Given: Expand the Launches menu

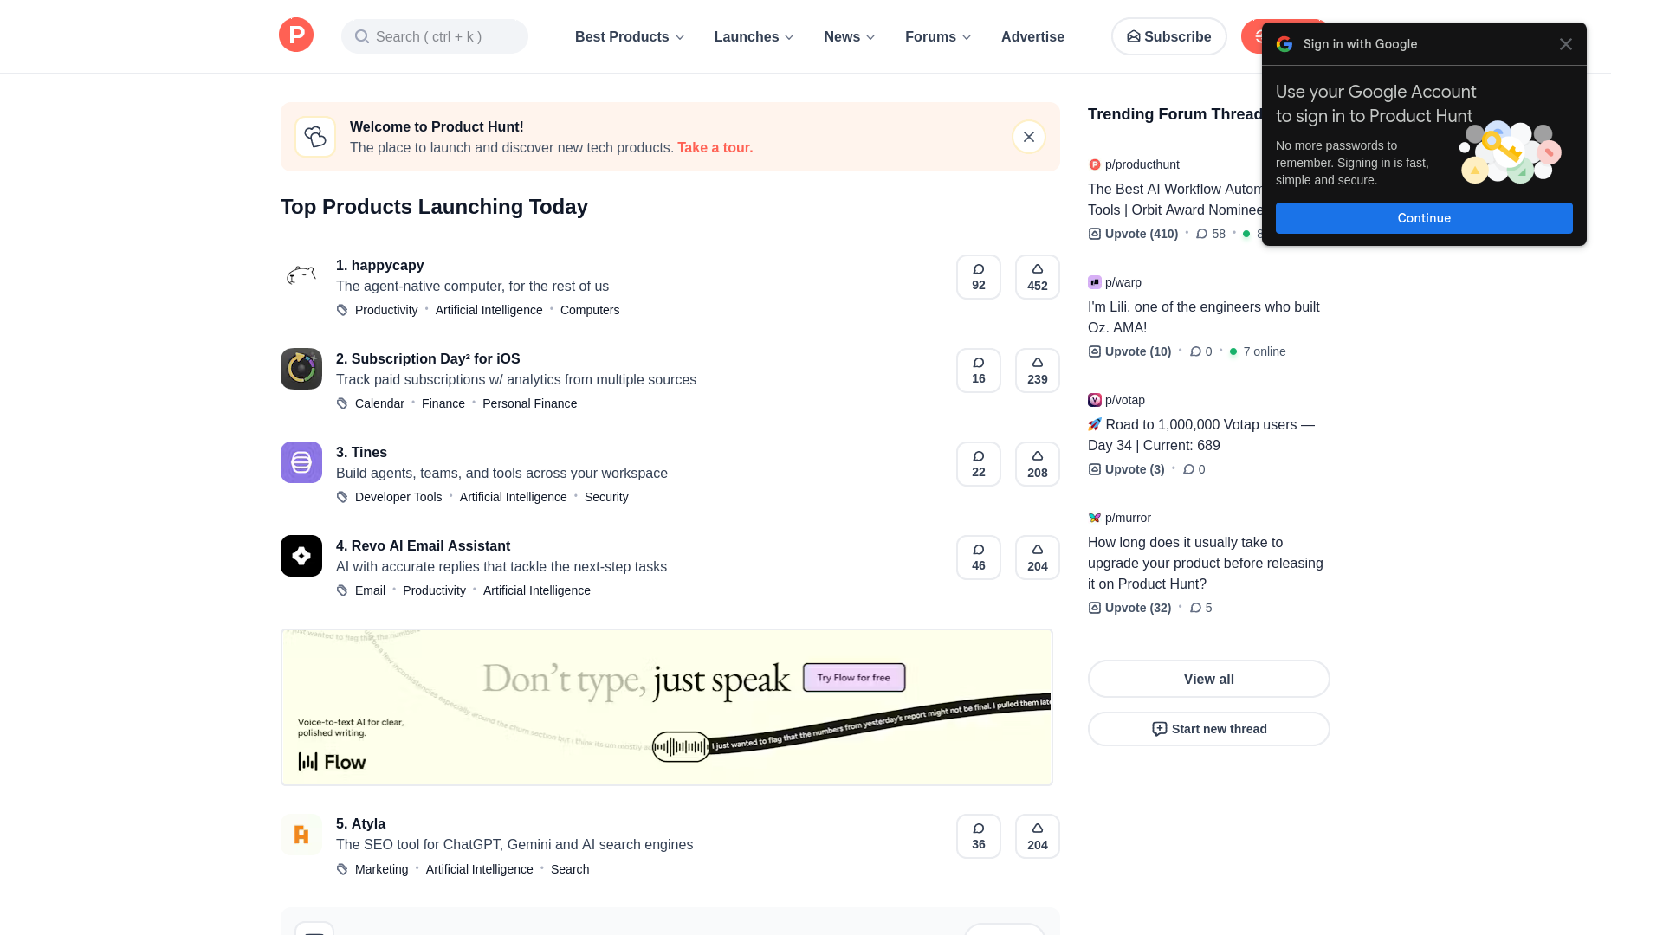Looking at the screenshot, I should pos(753,37).
